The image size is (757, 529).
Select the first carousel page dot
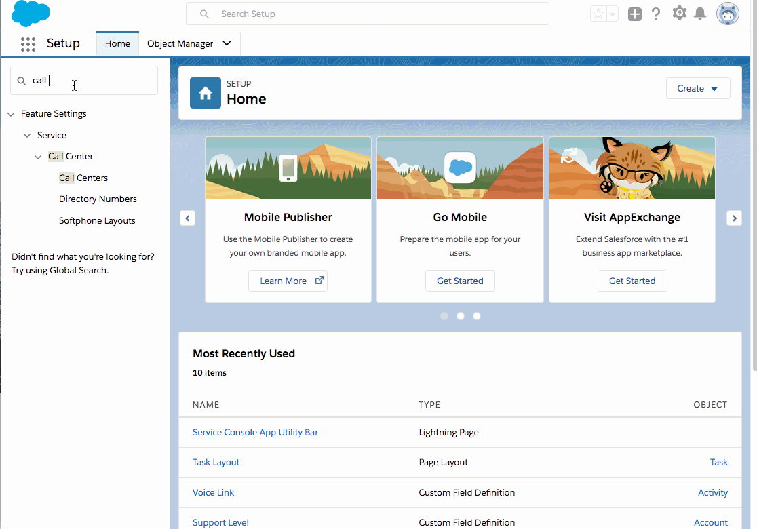pyautogui.click(x=444, y=316)
